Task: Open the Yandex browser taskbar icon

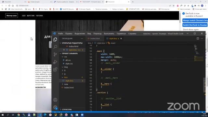Action: (x=50, y=115)
